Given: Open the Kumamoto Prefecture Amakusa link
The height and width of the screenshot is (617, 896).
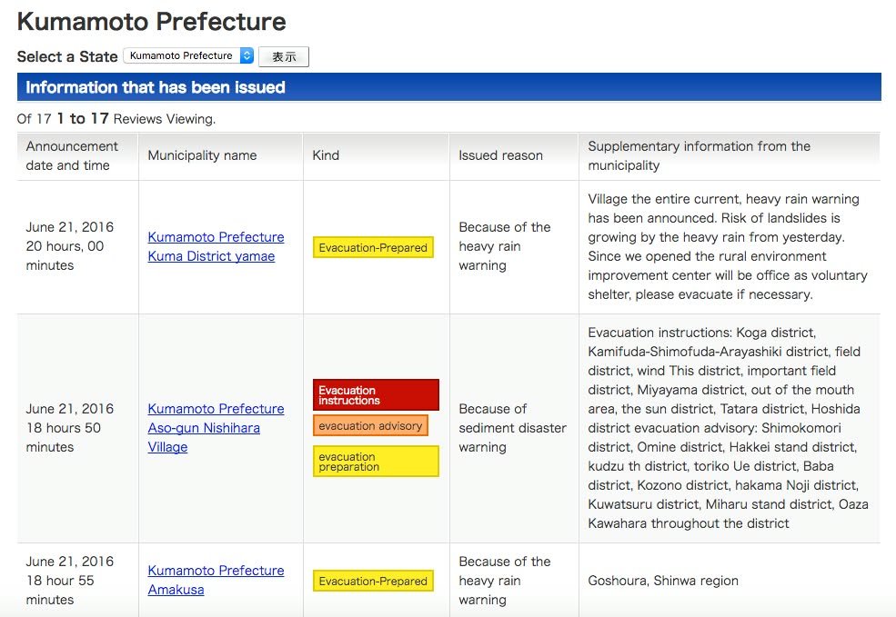Looking at the screenshot, I should [x=216, y=580].
